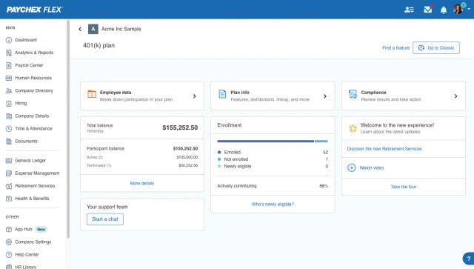Click the star icon in Welcome card

tap(353, 128)
